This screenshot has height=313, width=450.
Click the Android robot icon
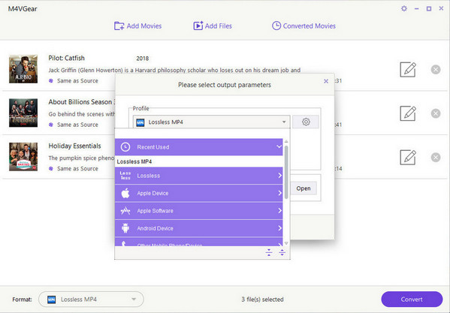click(125, 228)
